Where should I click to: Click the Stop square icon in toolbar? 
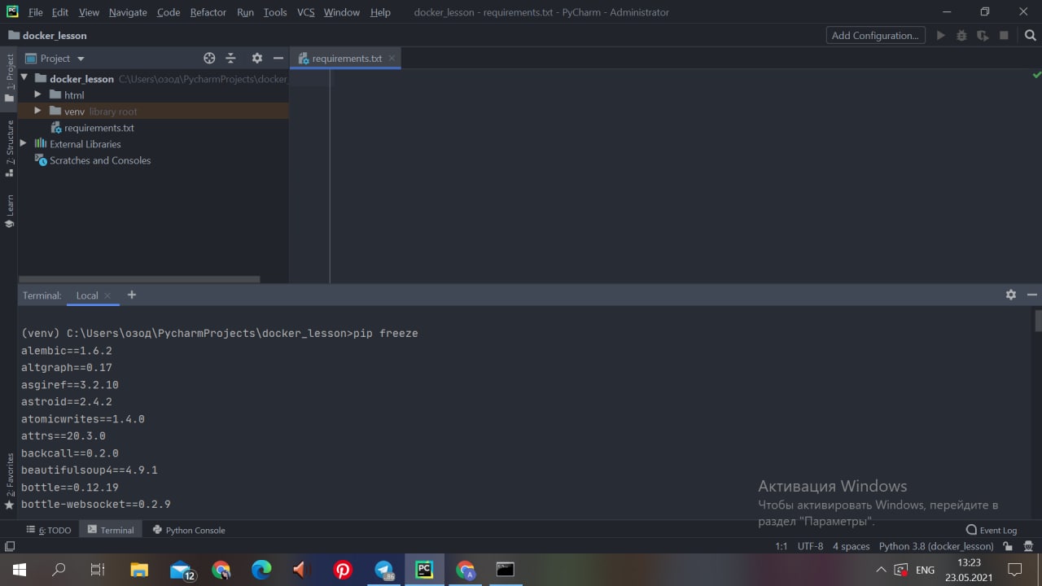pos(1004,36)
